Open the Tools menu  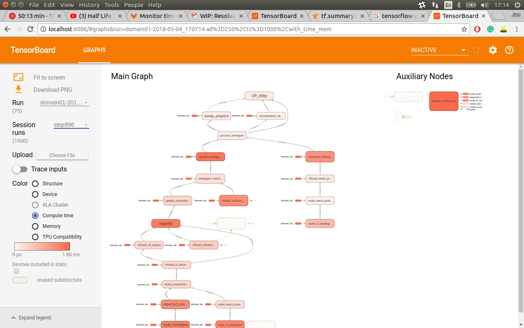point(112,5)
